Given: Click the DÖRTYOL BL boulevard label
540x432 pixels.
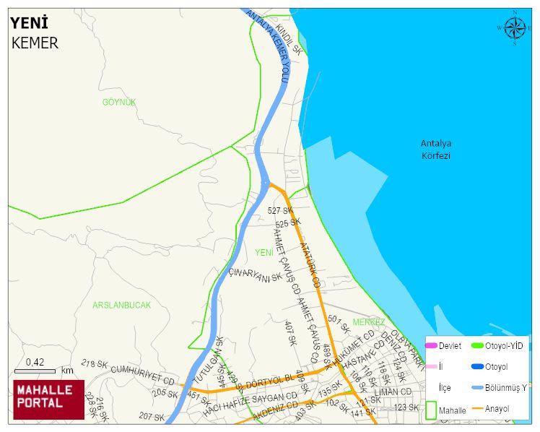Looking at the screenshot, I should (x=269, y=381).
